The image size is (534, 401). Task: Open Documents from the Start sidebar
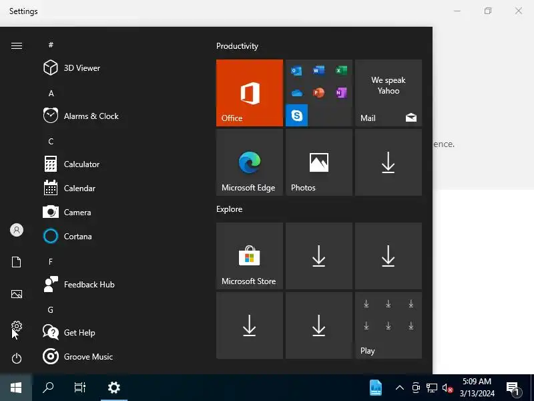[x=16, y=262]
